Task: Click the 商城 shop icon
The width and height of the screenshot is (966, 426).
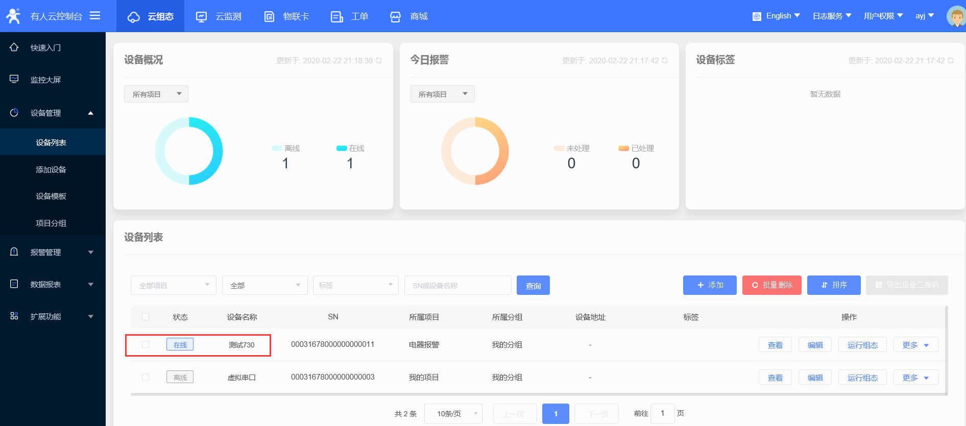Action: tap(395, 17)
